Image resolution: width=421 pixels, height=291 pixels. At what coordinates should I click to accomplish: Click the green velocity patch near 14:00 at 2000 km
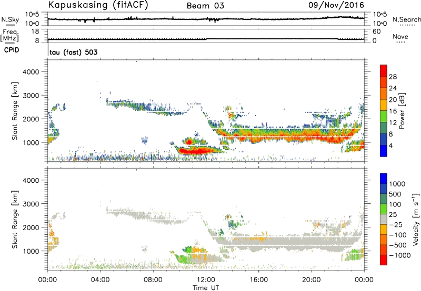click(x=232, y=223)
